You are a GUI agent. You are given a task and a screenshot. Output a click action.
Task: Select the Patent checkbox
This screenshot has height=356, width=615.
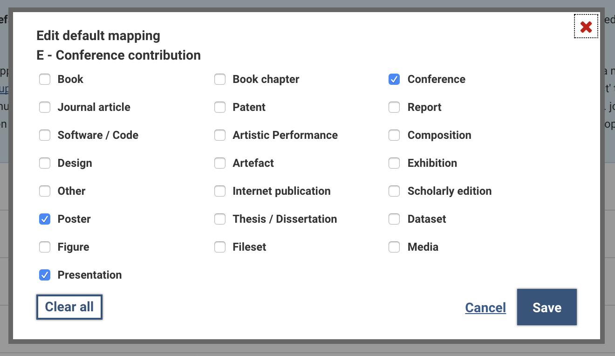point(220,107)
